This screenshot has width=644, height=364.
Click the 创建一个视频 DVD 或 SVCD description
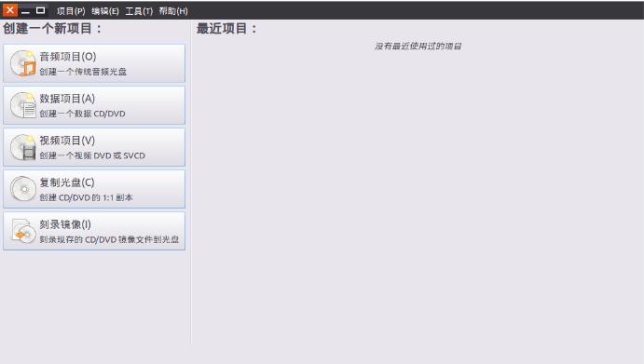click(x=92, y=155)
